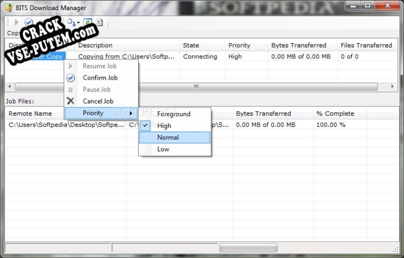Click the Resume Job play icon in toolbar
Viewport: 404px width, 258px height.
click(16, 22)
